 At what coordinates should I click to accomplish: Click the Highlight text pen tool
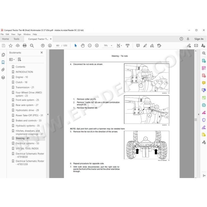pos(145,46)
